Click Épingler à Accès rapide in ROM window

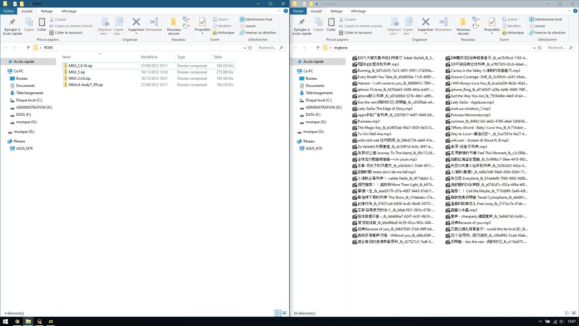coord(12,26)
